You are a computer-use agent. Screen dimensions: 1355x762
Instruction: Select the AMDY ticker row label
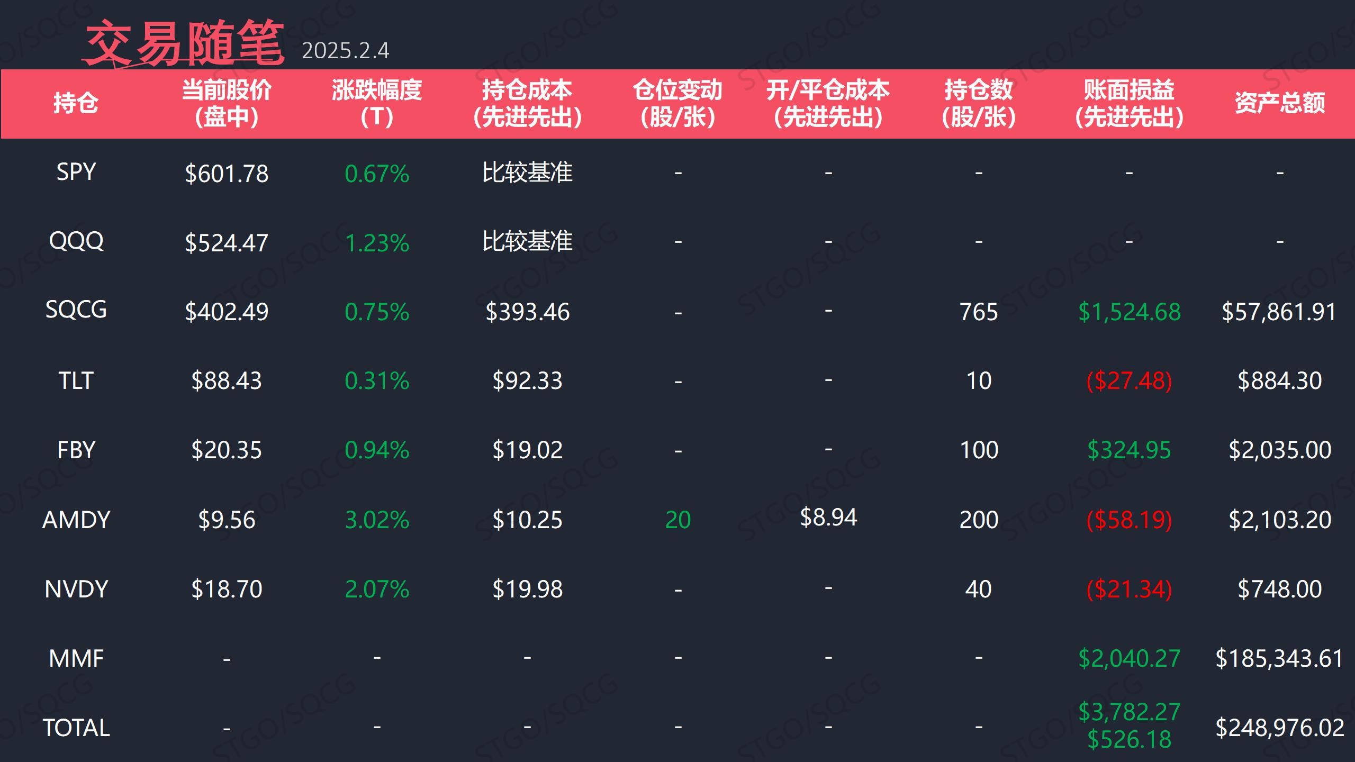tap(76, 520)
